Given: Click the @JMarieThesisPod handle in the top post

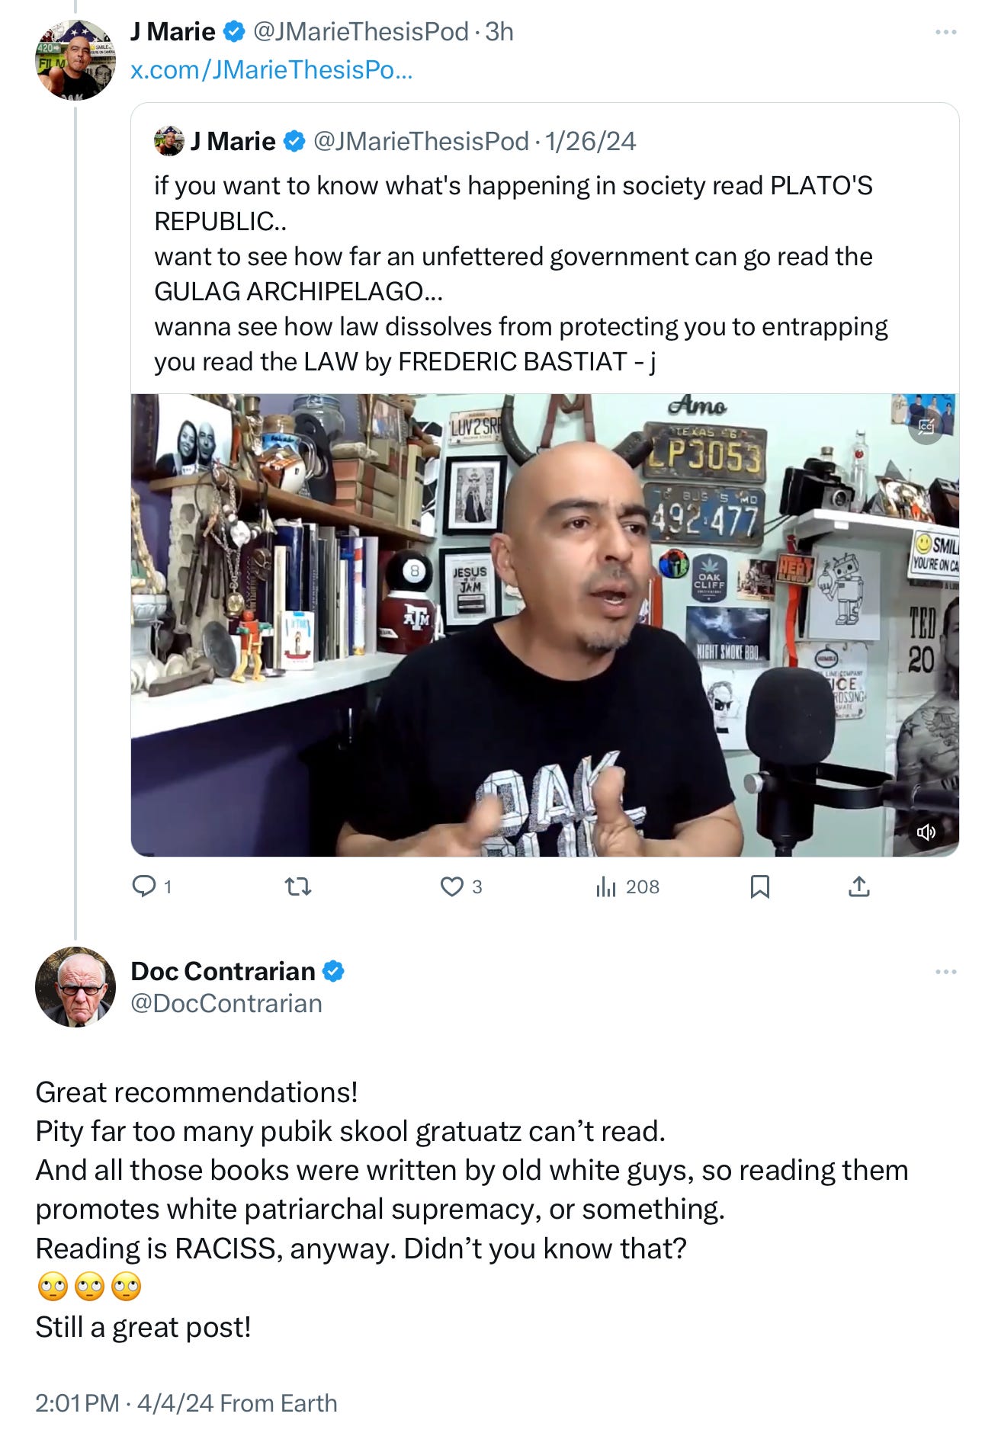Looking at the screenshot, I should pos(361,31).
